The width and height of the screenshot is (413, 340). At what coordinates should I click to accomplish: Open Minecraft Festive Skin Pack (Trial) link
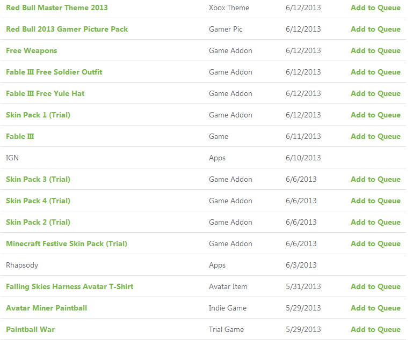coord(67,244)
